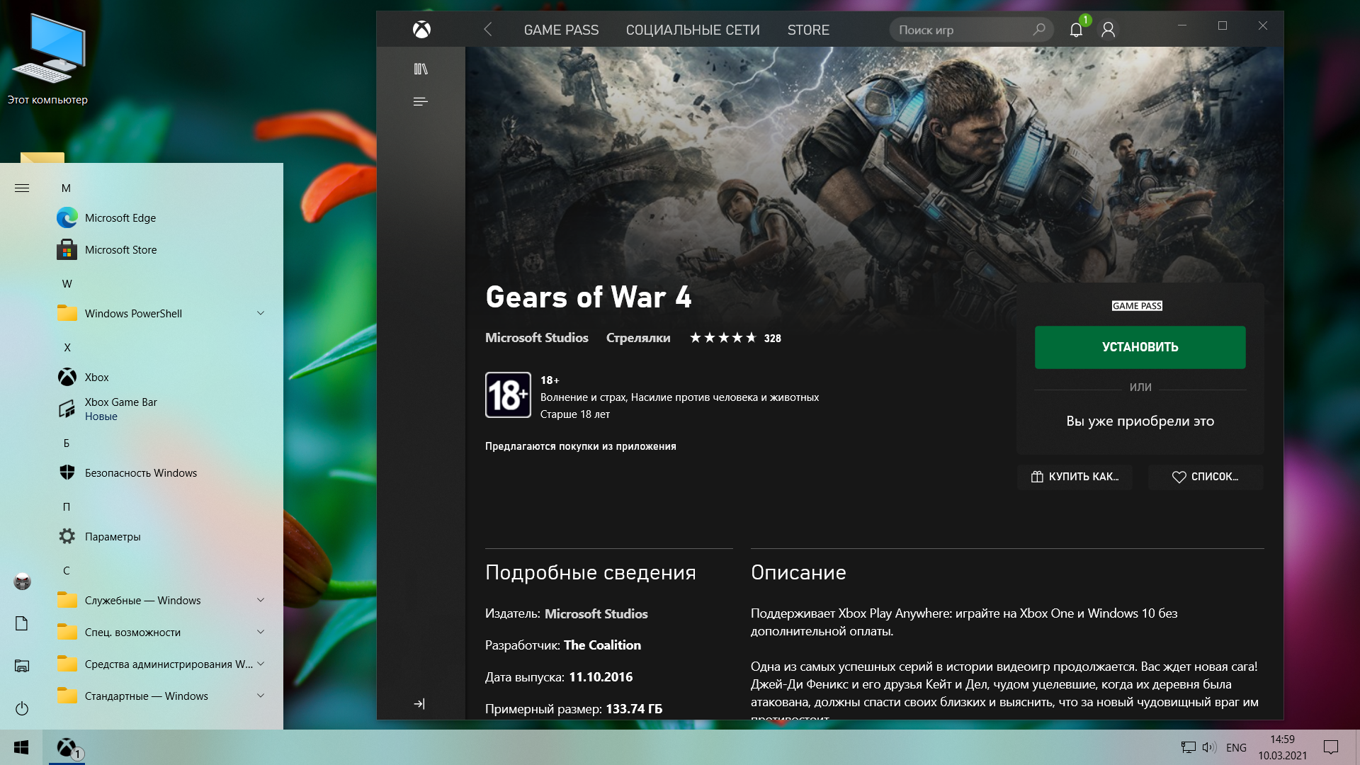
Task: Open Этот компьютер desktop icon
Action: [47, 60]
